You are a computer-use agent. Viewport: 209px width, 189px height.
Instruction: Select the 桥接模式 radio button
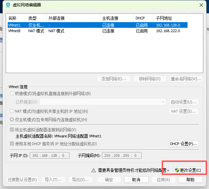[12, 93]
